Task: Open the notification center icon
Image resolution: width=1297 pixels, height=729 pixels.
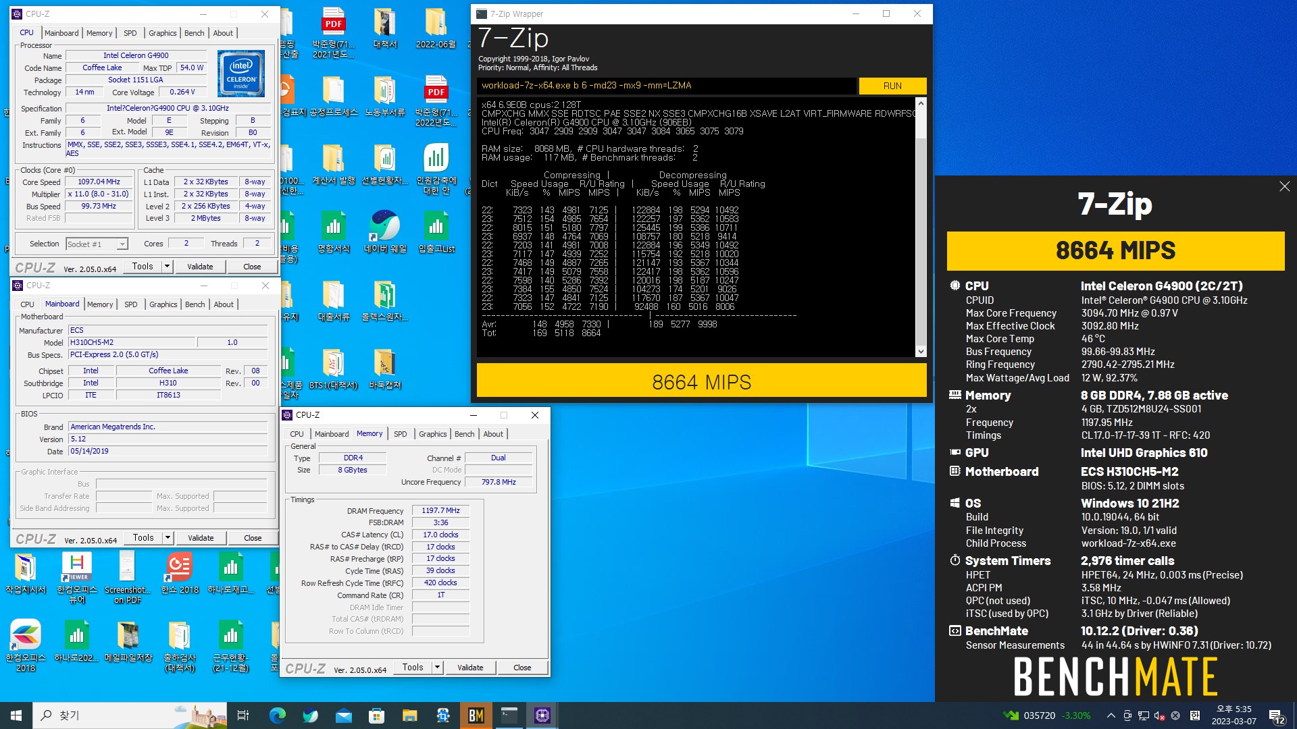Action: click(x=1276, y=715)
